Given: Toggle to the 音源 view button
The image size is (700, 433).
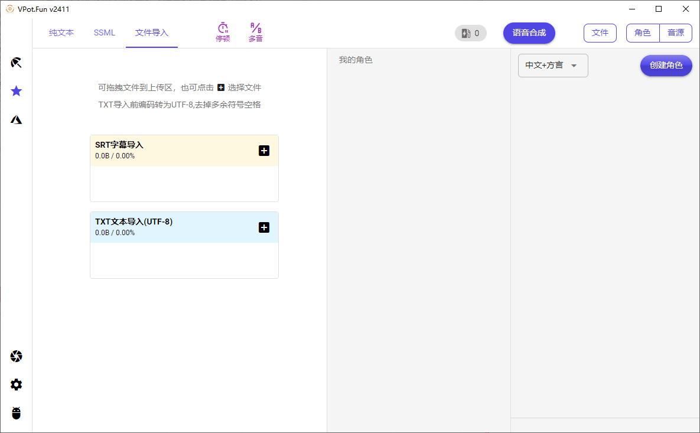Looking at the screenshot, I should [676, 33].
